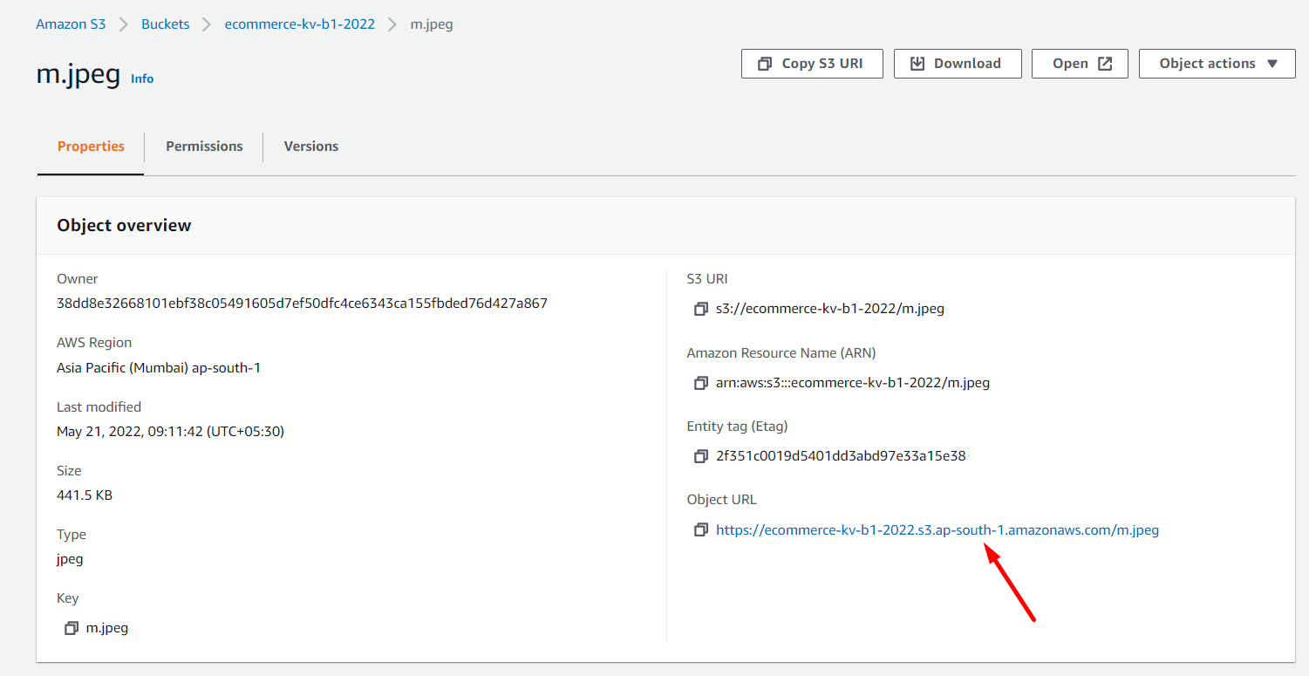Copy the Object URL using the copy icon

tap(700, 529)
